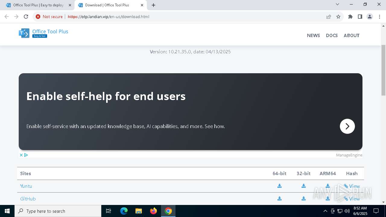386x217 pixels.
Task: Open the GitHub site link
Action: tap(28, 199)
